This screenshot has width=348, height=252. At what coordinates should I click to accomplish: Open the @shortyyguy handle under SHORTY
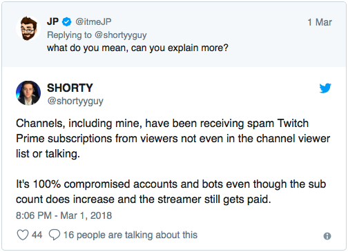(75, 101)
